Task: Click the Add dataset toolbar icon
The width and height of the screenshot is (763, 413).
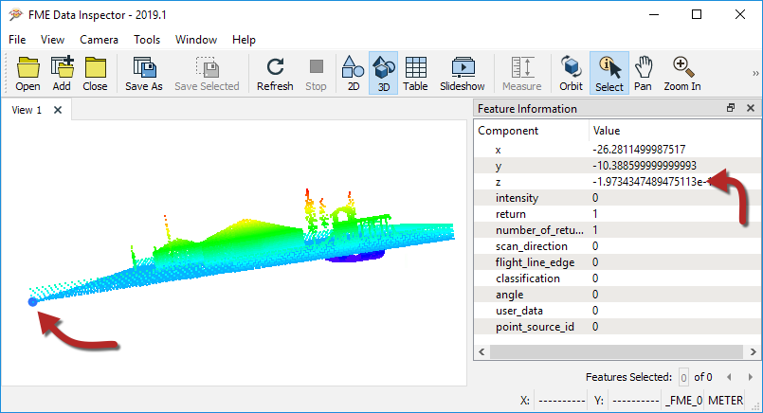Action: pyautogui.click(x=62, y=74)
